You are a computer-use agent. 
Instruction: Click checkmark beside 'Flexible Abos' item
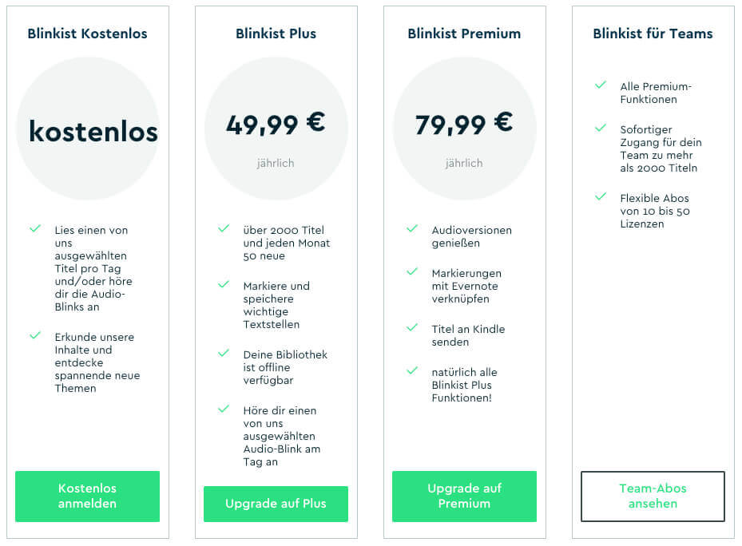(x=601, y=196)
